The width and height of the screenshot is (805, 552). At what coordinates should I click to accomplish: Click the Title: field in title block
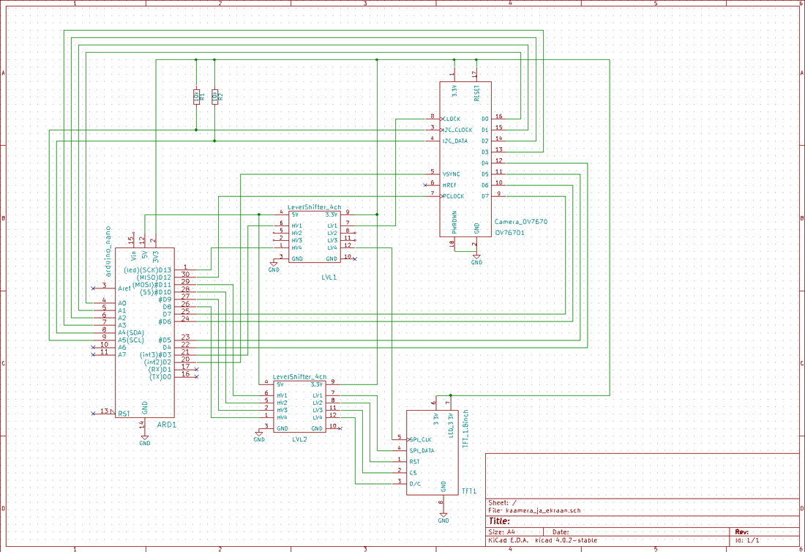pyautogui.click(x=499, y=521)
